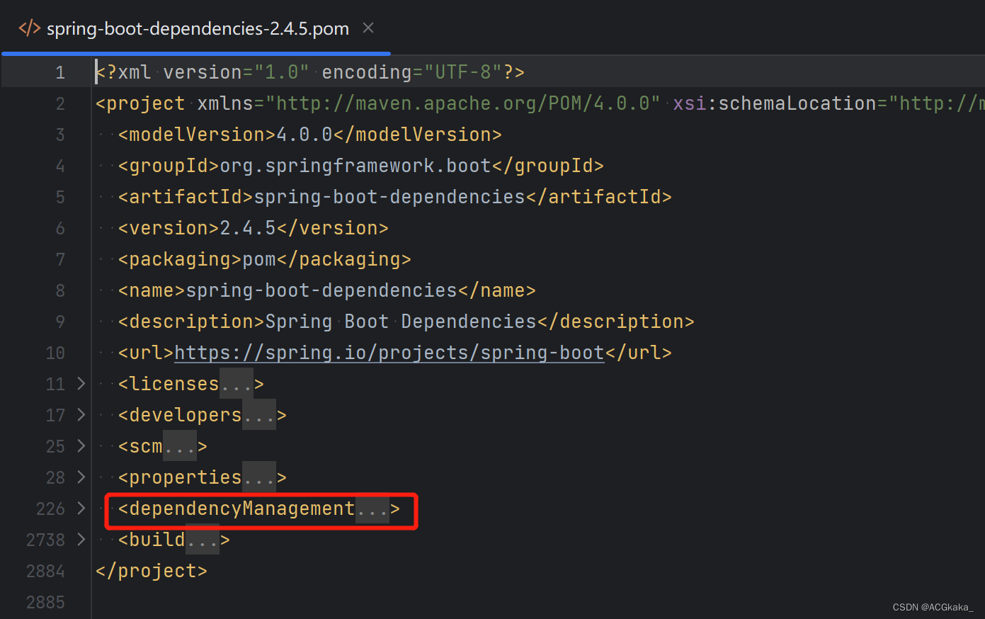Close the spring-boot-dependencies-2.4.5.pom tab
The width and height of the screenshot is (985, 619).
click(368, 28)
